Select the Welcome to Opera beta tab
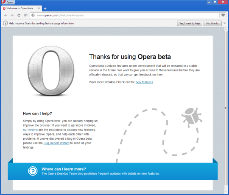The width and height of the screenshot is (229, 195). (22, 8)
